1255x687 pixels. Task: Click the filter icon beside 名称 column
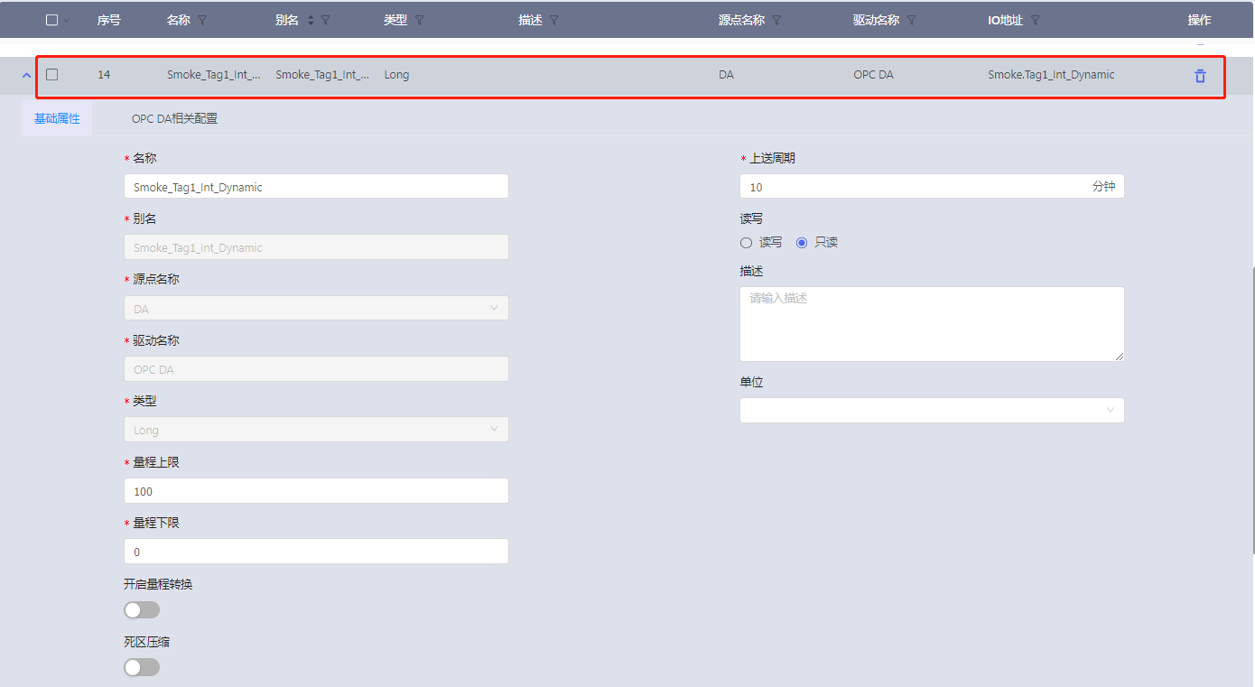[202, 20]
